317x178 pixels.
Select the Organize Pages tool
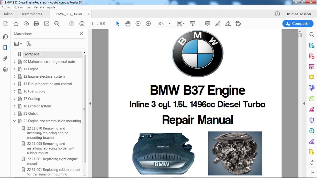(x=312, y=66)
